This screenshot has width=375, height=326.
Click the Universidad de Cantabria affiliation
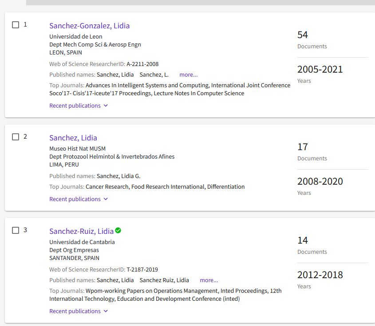(x=82, y=242)
